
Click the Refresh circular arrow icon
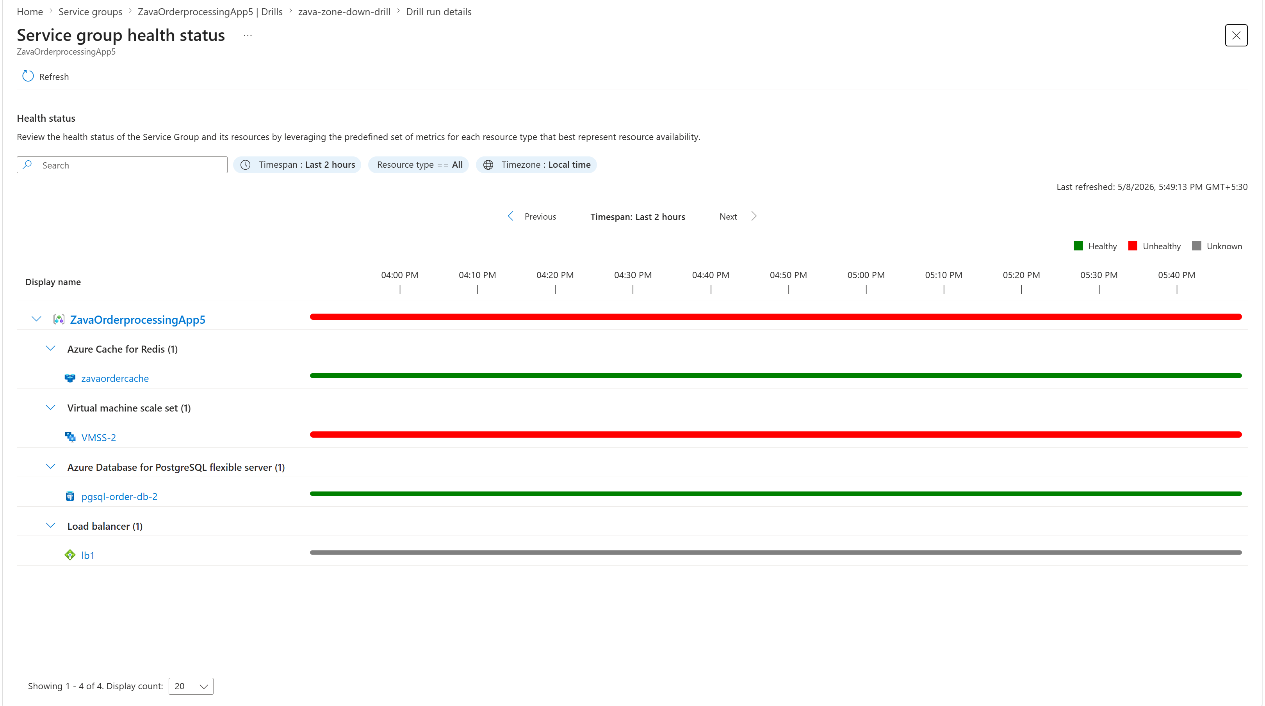pyautogui.click(x=28, y=76)
